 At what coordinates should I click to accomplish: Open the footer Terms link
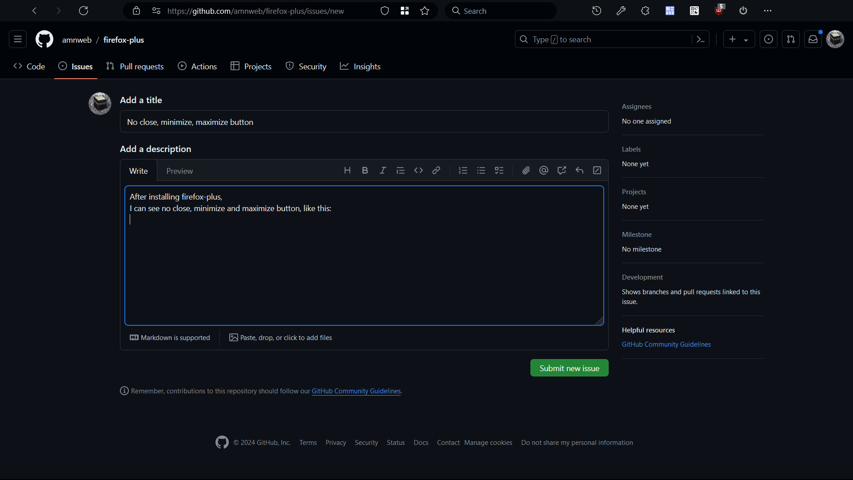(x=308, y=442)
